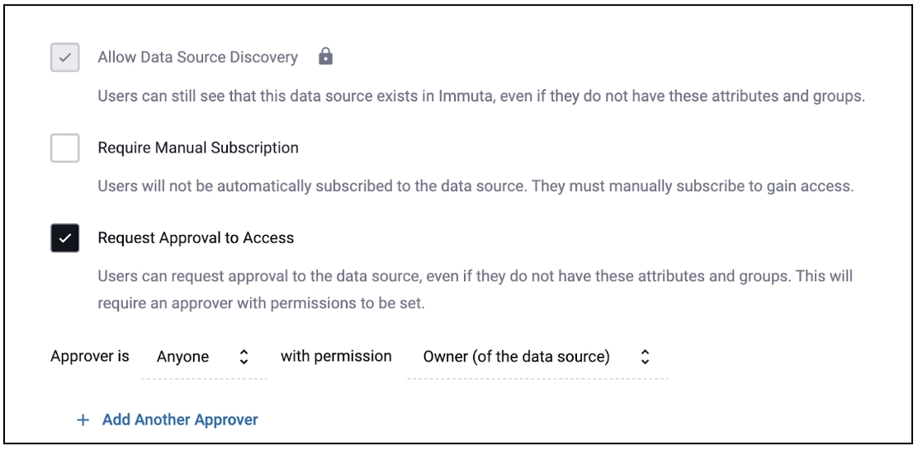This screenshot has width=918, height=450.
Task: Click the sentence "They must manually subscribe to gain access"
Action: pyautogui.click(x=692, y=185)
